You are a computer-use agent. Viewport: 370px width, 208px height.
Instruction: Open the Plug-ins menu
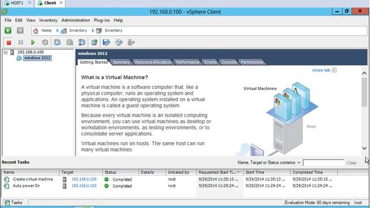[x=102, y=20]
